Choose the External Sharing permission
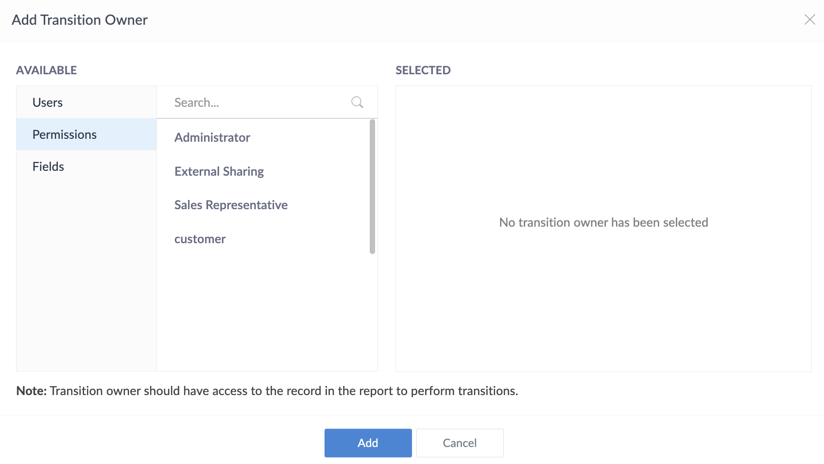The image size is (824, 464). pos(219,171)
